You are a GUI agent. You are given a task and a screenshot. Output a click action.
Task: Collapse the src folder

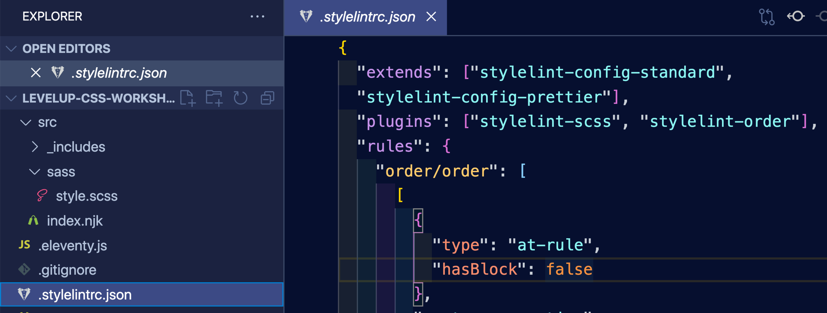[26, 123]
